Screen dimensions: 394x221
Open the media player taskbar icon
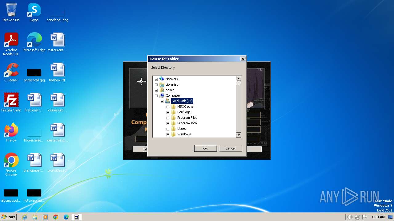45,217
